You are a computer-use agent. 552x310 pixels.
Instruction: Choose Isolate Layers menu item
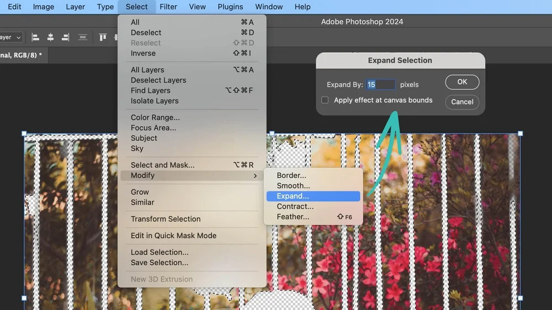192,101
